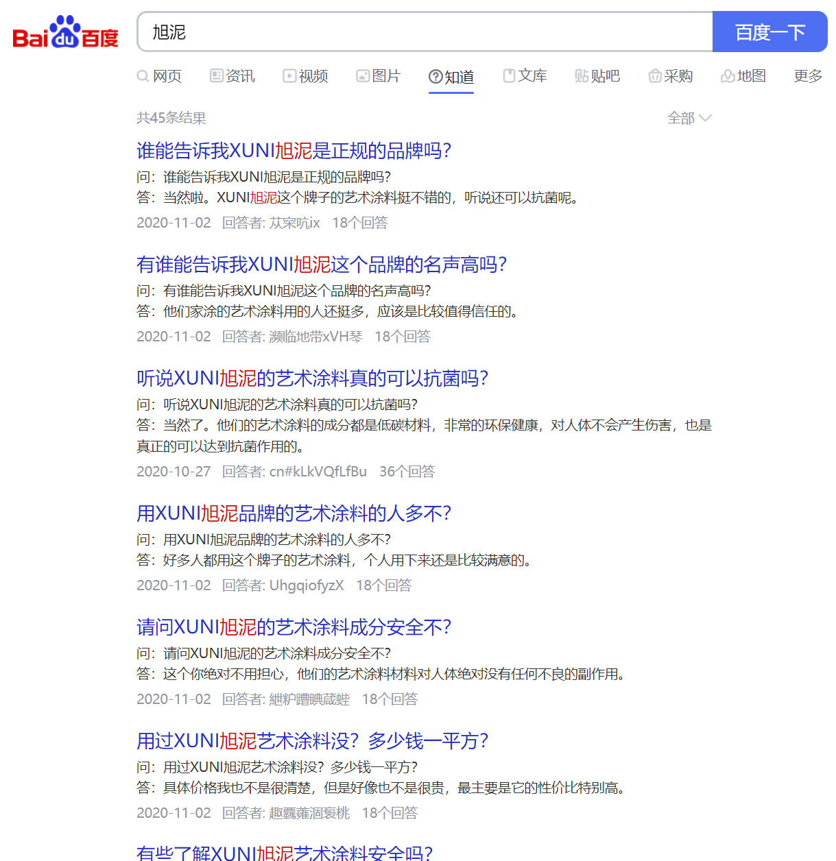Click the map-pin icon beside 地图
Screen dimensions: 836x861
(x=728, y=76)
